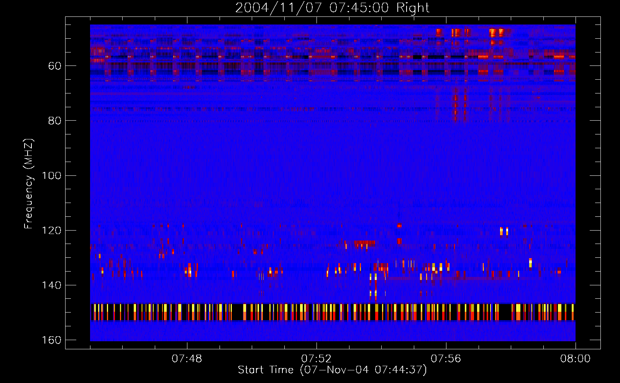This screenshot has width=620, height=383.
Task: Click the 60 frequency tick label
Action: pos(55,66)
